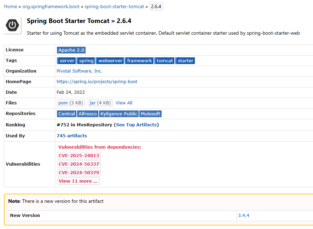This screenshot has width=313, height=229.
Task: Click the Used By row label
Action: [x=15, y=136]
